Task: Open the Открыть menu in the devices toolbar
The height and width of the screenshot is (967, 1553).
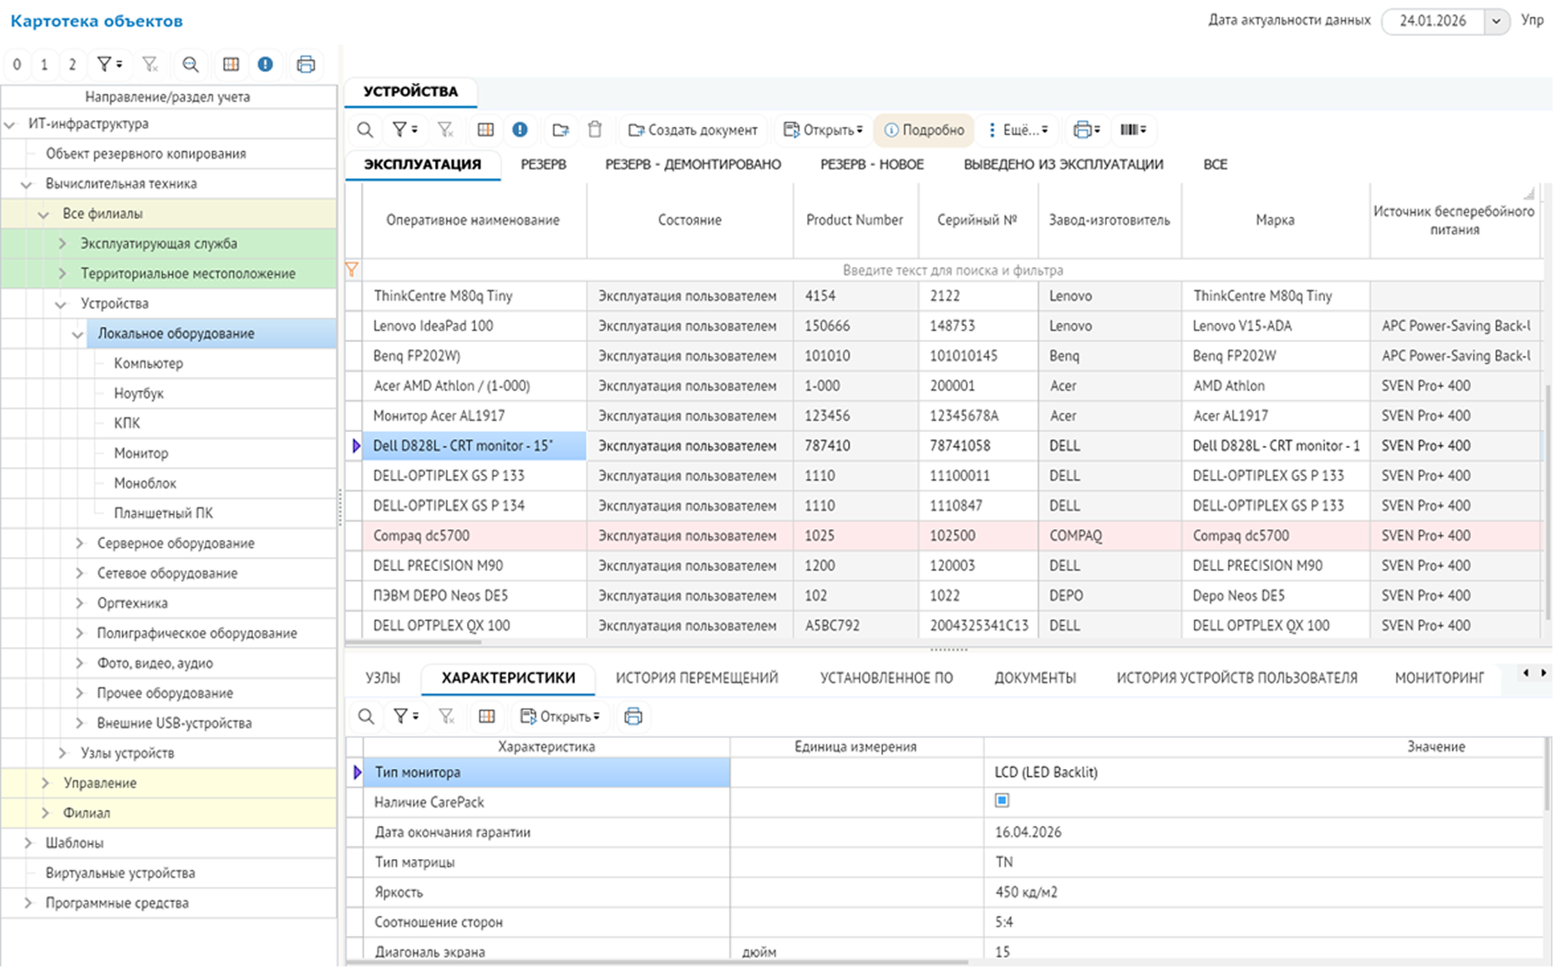Action: [823, 130]
